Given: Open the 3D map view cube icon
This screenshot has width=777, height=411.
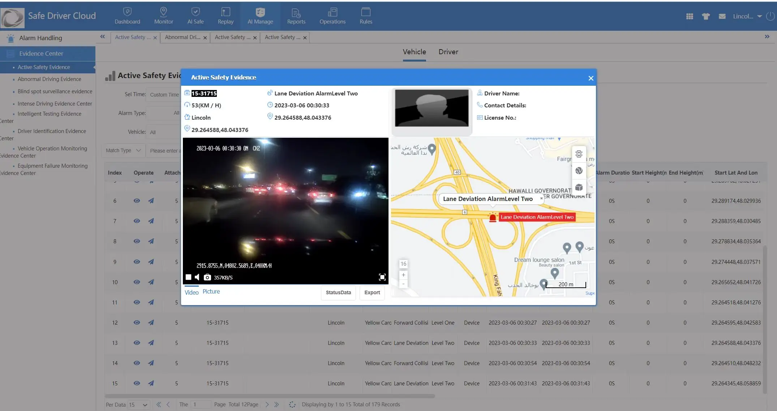Looking at the screenshot, I should pos(579,187).
